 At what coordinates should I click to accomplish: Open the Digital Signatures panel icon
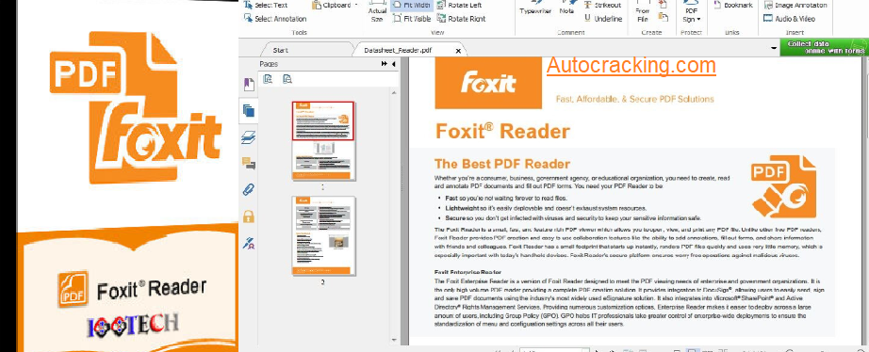[x=249, y=243]
